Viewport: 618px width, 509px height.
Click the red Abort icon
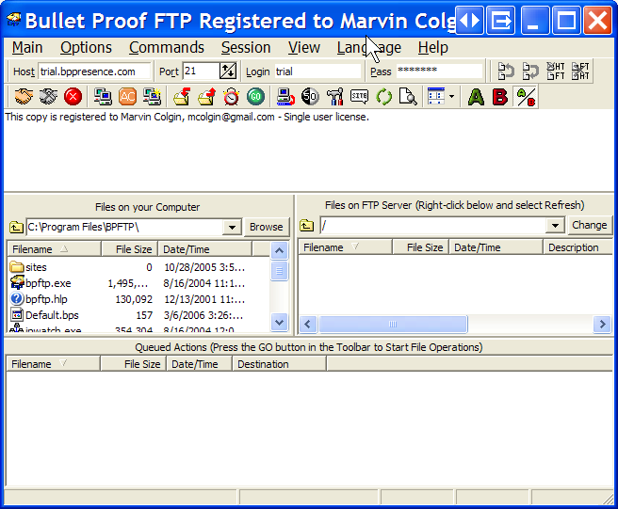(x=73, y=96)
